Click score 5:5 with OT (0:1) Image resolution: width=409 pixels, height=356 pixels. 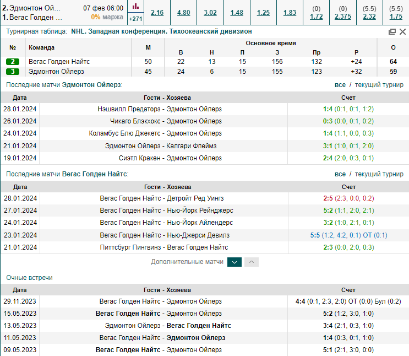[348, 235]
